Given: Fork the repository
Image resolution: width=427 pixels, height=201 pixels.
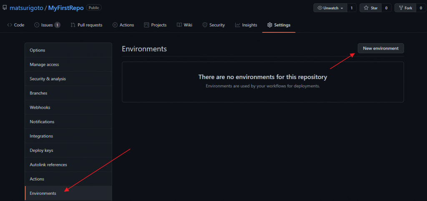Looking at the screenshot, I should [405, 8].
